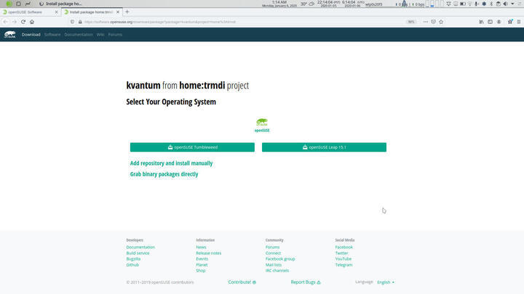Open Facebook social media link
The height and width of the screenshot is (294, 524).
(x=344, y=247)
